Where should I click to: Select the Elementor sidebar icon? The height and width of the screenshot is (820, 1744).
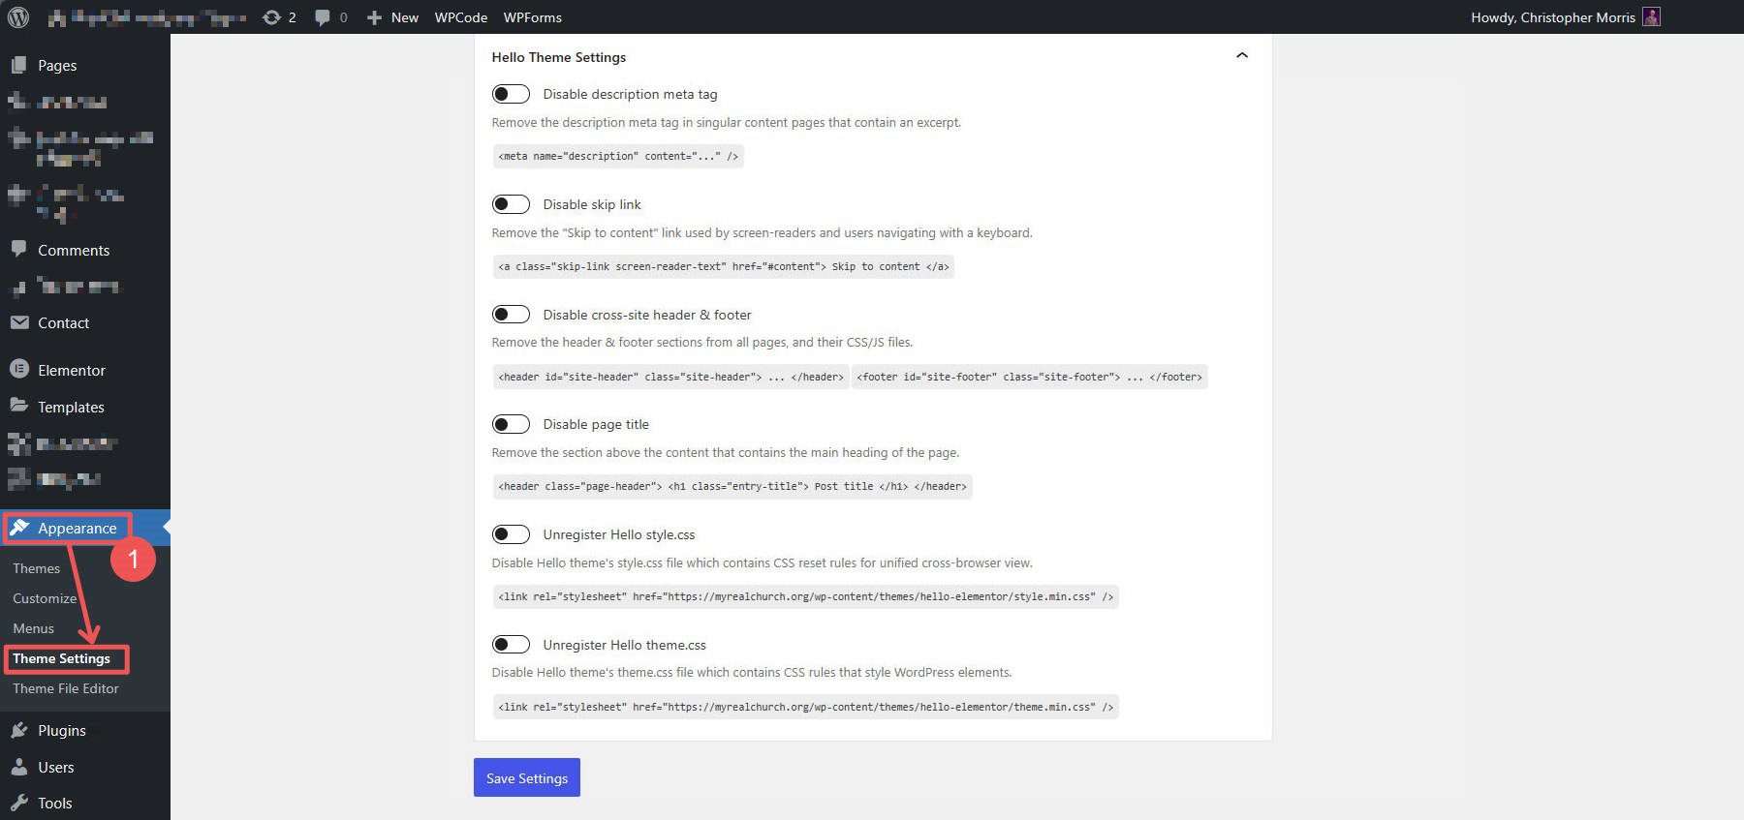coord(19,369)
